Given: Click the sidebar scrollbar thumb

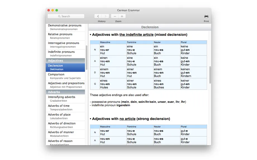Looking at the screenshot, I should pyautogui.click(x=86, y=57).
